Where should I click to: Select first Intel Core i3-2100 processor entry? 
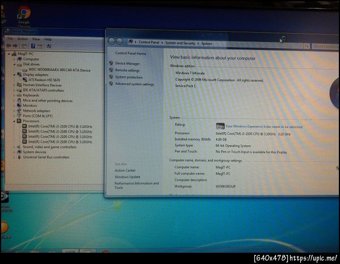coord(60,127)
